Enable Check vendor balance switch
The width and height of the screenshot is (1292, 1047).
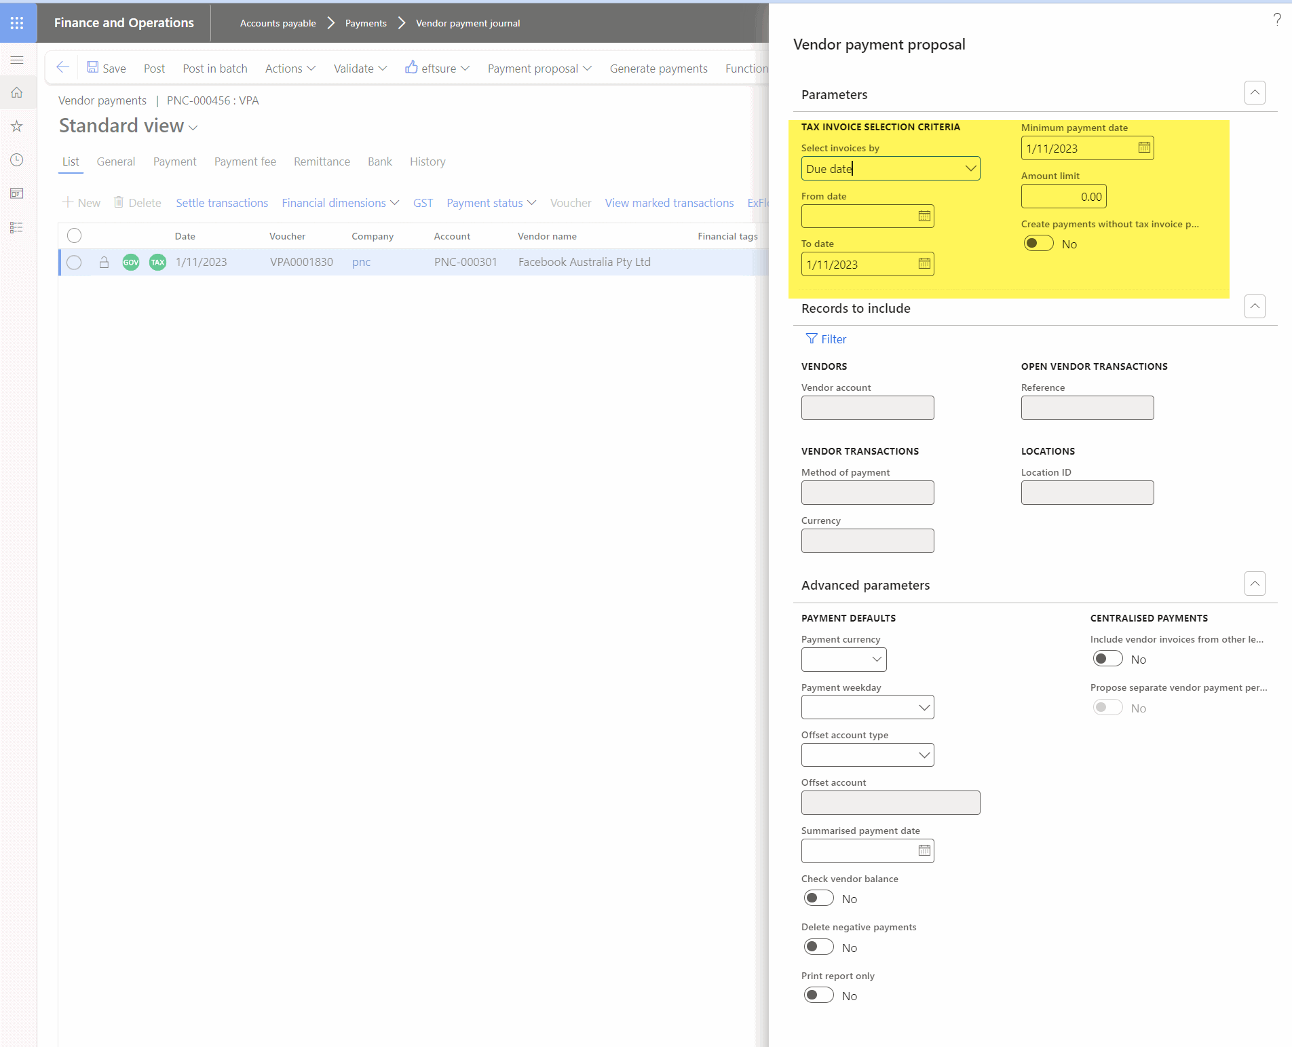[818, 898]
